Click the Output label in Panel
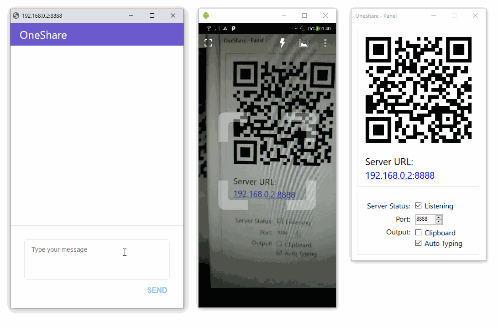Viewport: 498px width, 327px height. click(398, 232)
